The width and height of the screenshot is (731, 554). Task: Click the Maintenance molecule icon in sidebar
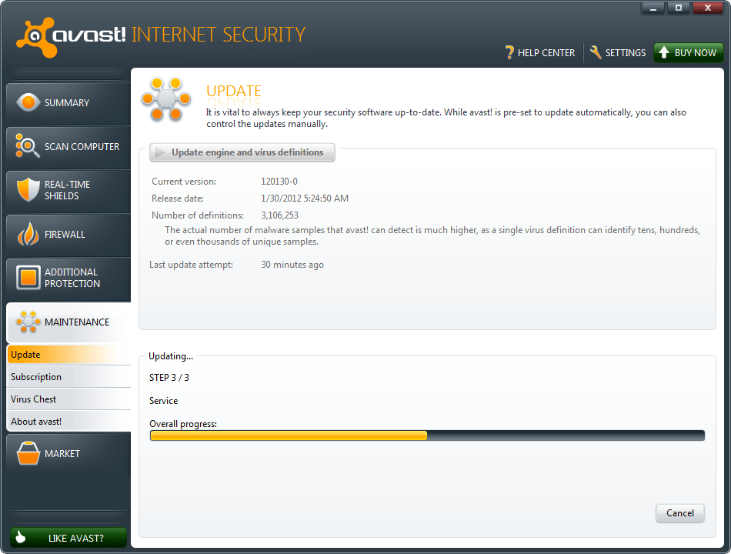pos(28,322)
